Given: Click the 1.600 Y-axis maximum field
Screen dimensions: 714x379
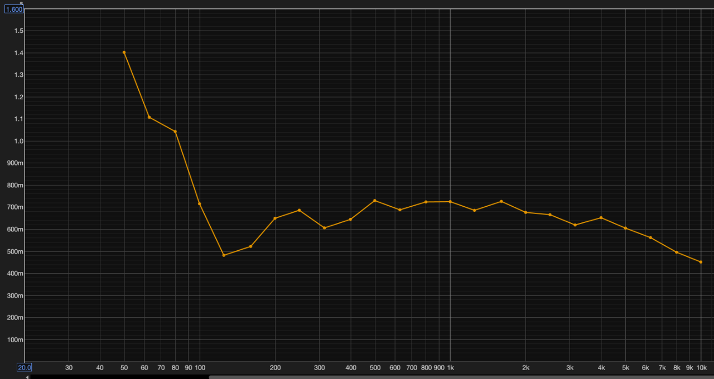Looking at the screenshot, I should coord(14,9).
